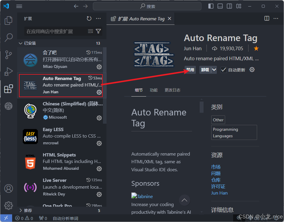Click the 自动分析单词 status bar item
284x222 pixels.
[x=66, y=218]
